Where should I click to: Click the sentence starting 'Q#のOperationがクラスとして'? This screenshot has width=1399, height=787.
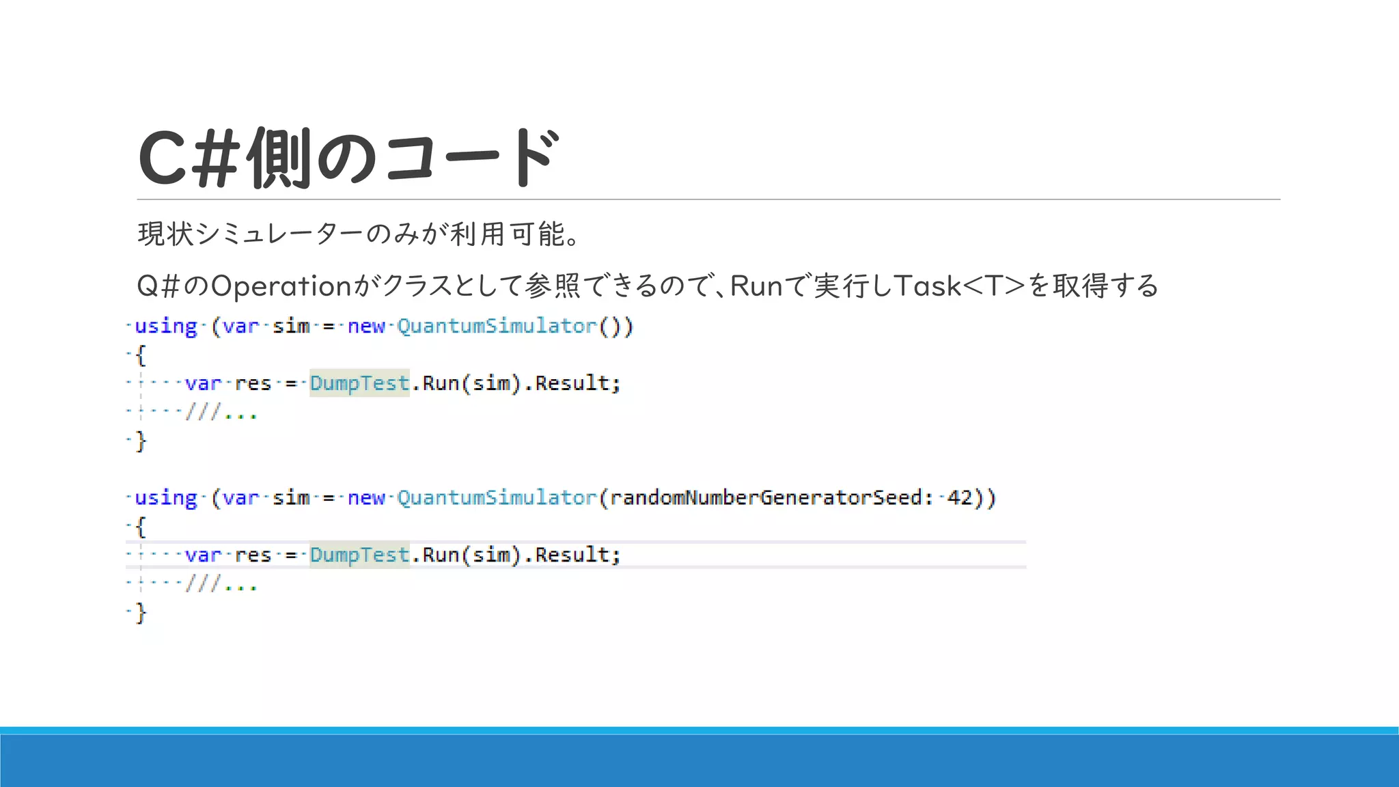648,286
